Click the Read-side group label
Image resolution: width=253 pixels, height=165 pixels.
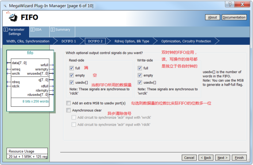(76, 60)
